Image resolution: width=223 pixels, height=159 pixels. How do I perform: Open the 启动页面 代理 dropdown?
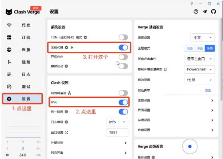(x=199, y=80)
